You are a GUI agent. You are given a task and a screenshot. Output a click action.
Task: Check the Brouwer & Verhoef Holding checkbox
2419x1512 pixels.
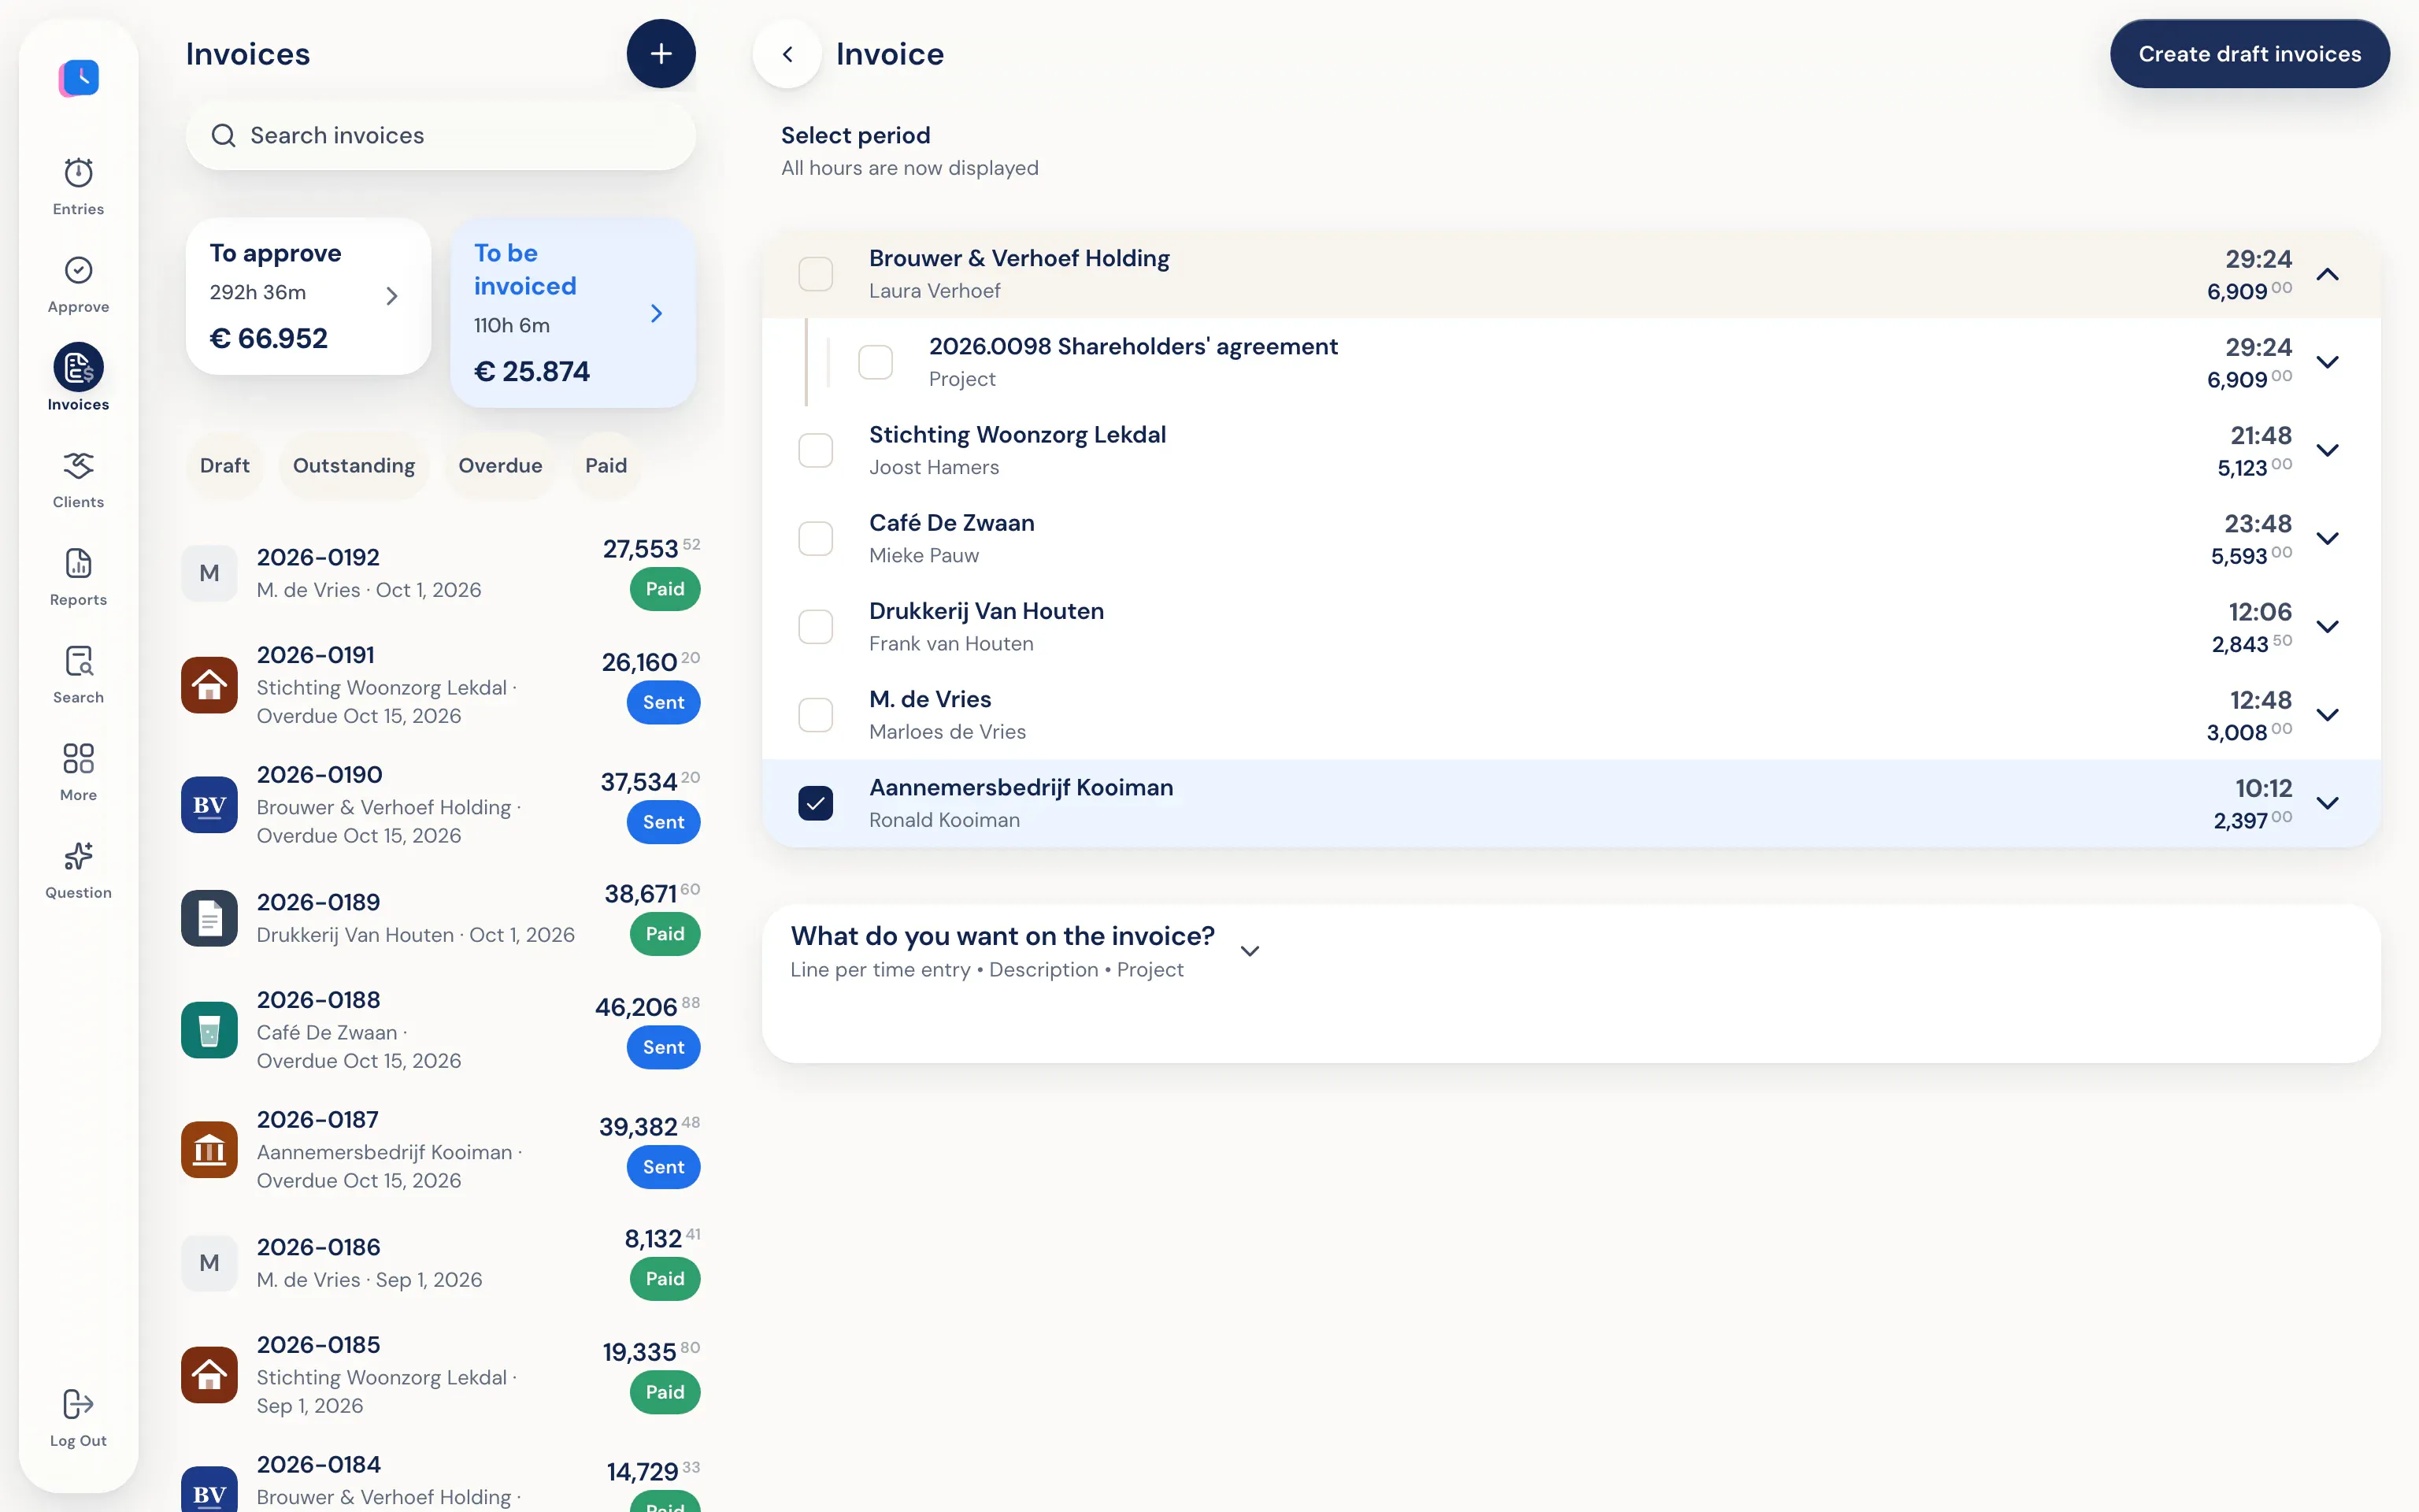[x=816, y=274]
